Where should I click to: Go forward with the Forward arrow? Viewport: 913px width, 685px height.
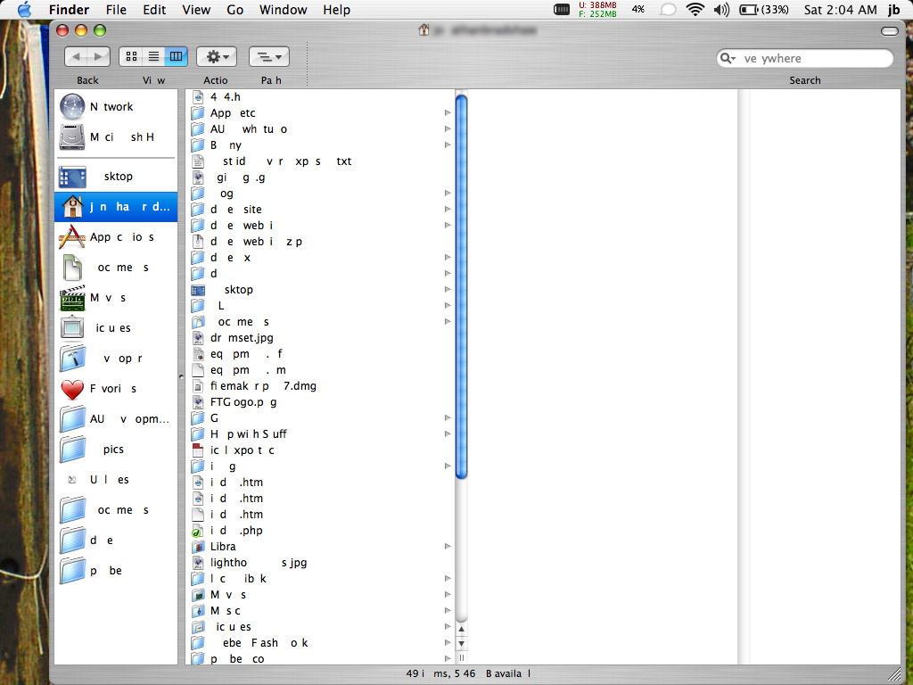(x=98, y=56)
